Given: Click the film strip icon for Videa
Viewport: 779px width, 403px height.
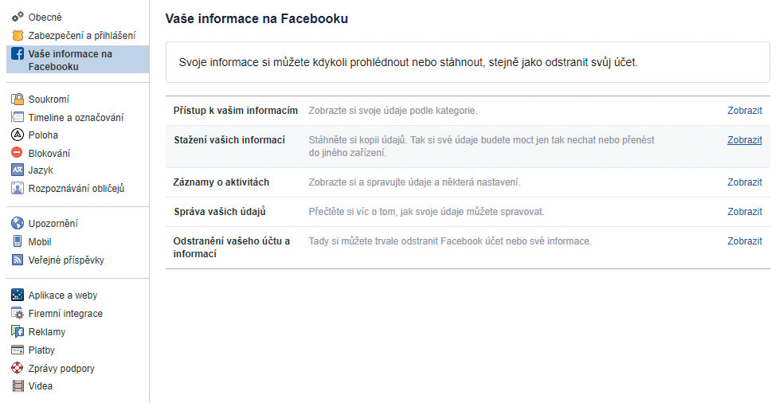Looking at the screenshot, I should (18, 385).
